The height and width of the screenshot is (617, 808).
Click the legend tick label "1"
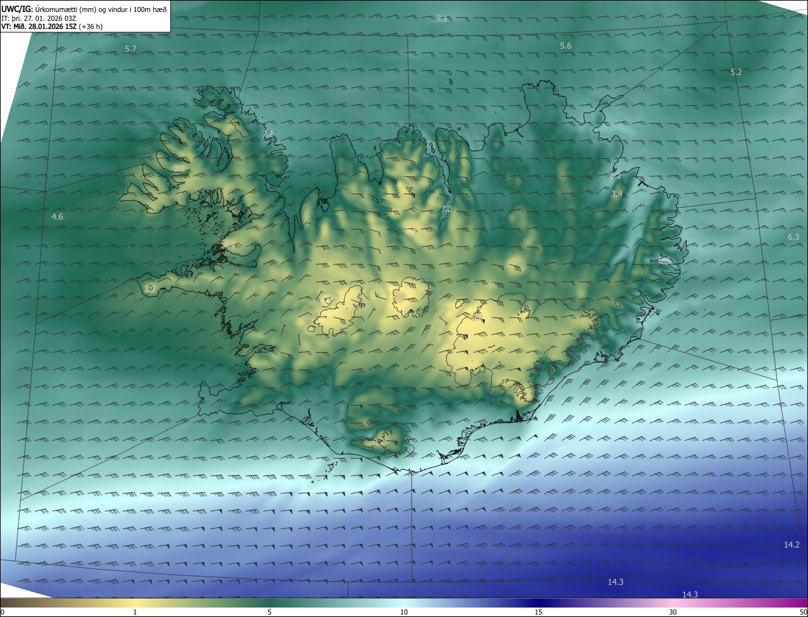tap(135, 612)
